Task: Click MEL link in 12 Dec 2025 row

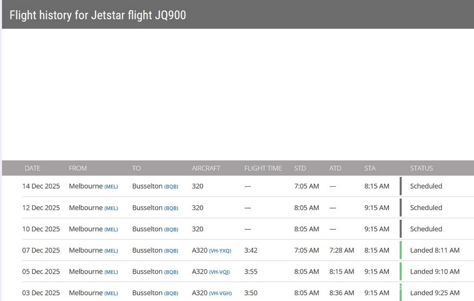Action: click(111, 208)
